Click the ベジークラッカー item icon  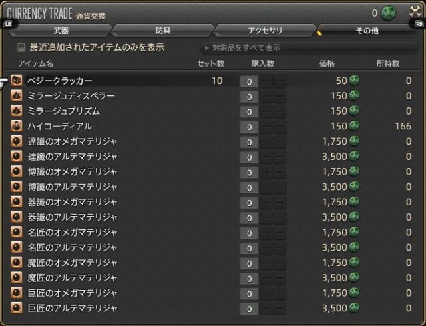pyautogui.click(x=17, y=81)
